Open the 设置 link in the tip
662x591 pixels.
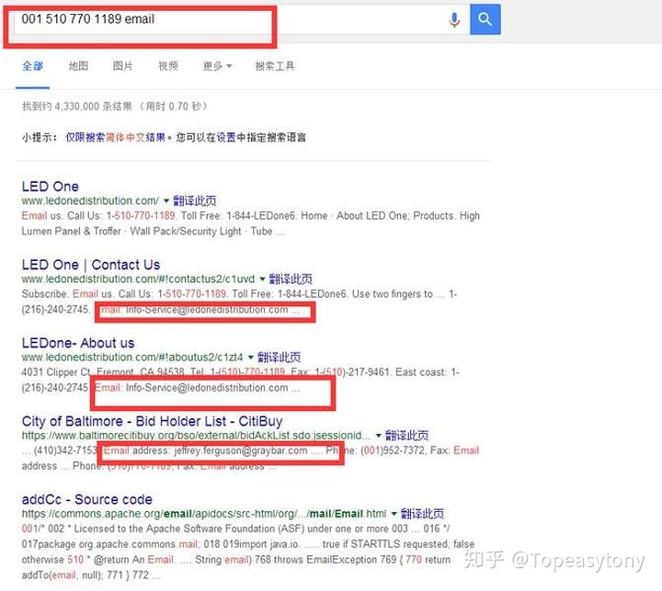pyautogui.click(x=226, y=137)
